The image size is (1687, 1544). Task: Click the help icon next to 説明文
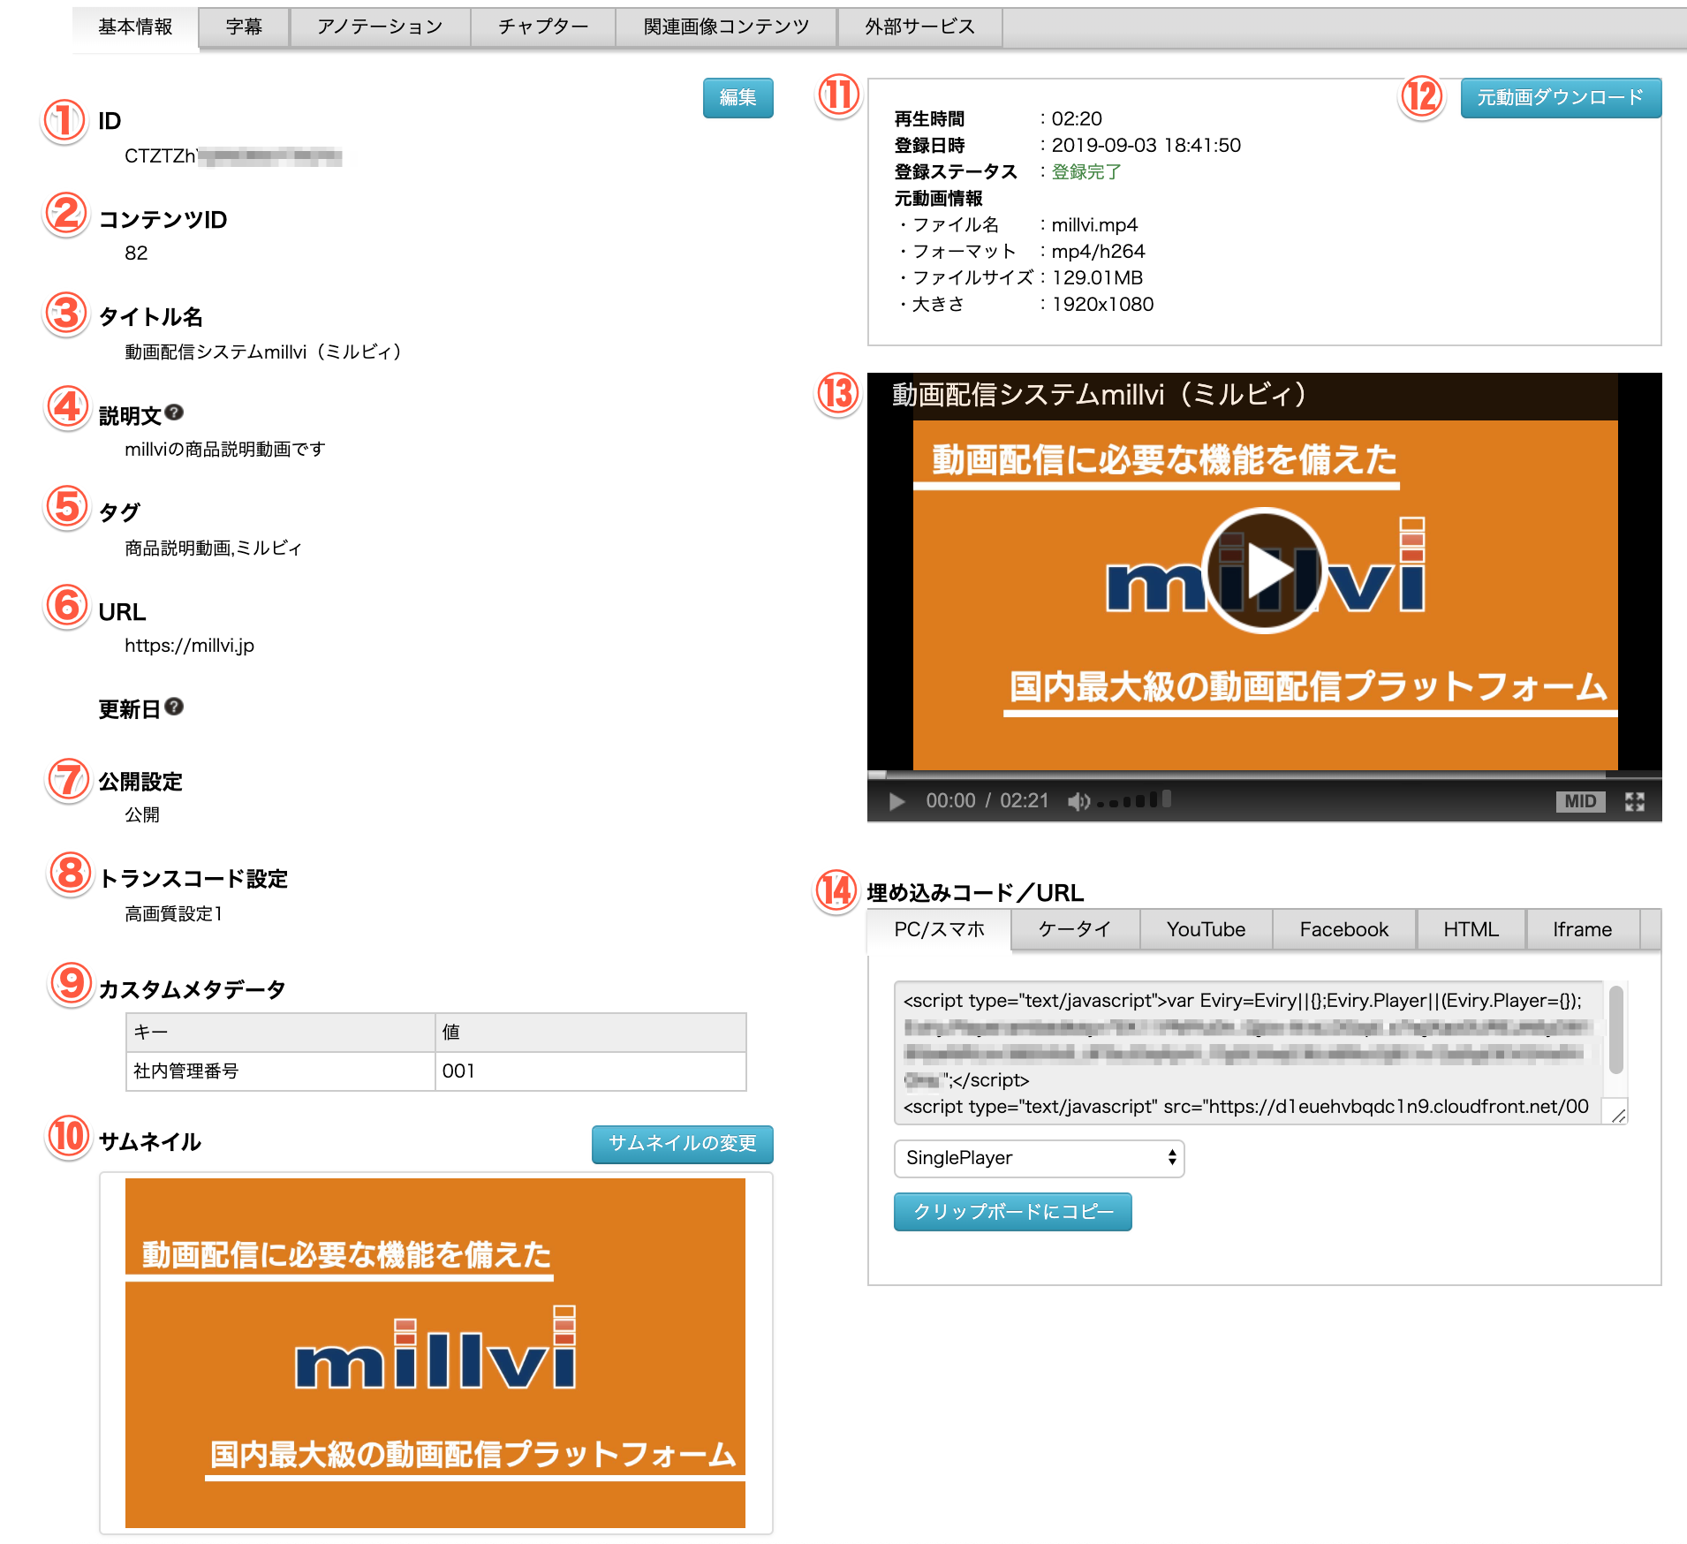(x=174, y=412)
